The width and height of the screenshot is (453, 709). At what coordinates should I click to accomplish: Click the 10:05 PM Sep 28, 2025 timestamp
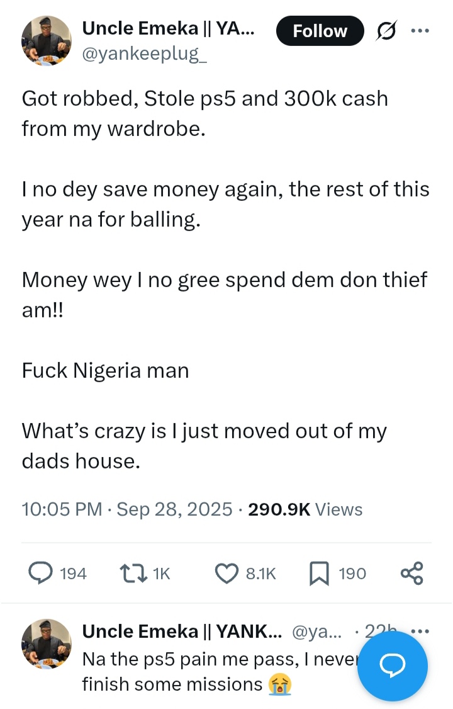coord(126,509)
